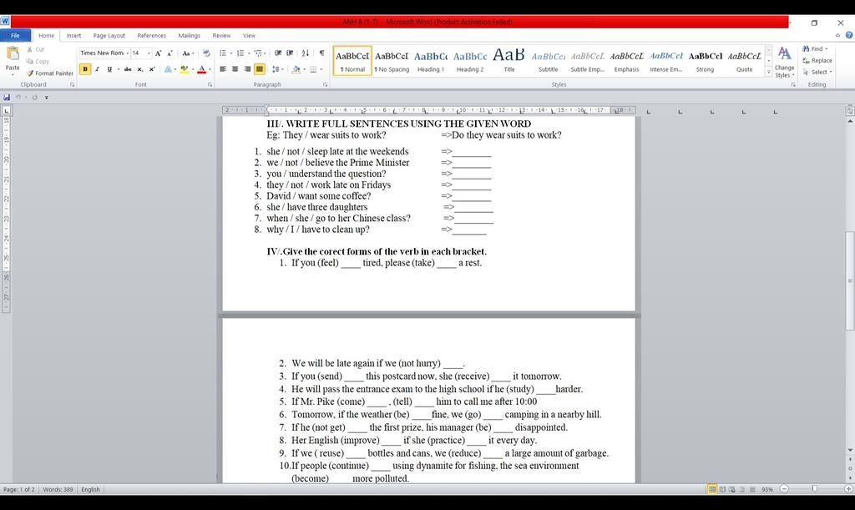Open the Select dropdown

[x=817, y=72]
